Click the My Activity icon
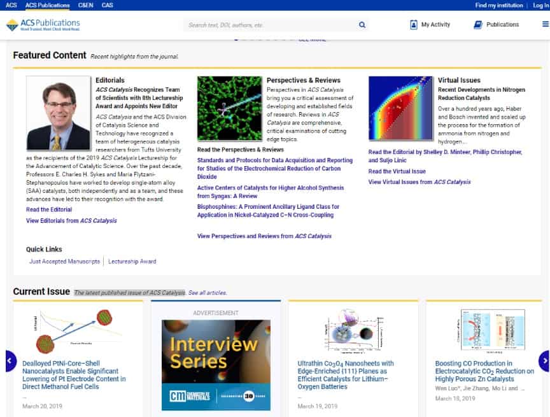This screenshot has width=550, height=417. tap(414, 25)
